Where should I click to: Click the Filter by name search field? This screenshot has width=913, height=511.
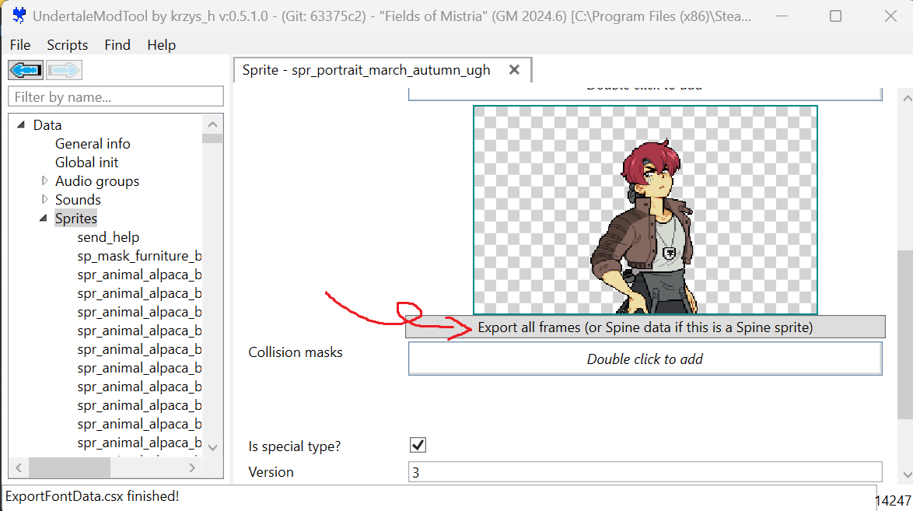click(115, 96)
